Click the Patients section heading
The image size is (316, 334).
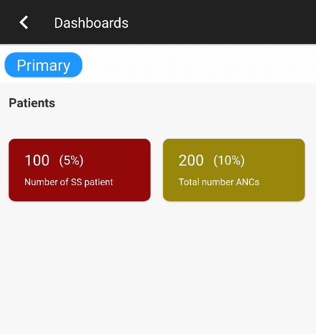32,103
